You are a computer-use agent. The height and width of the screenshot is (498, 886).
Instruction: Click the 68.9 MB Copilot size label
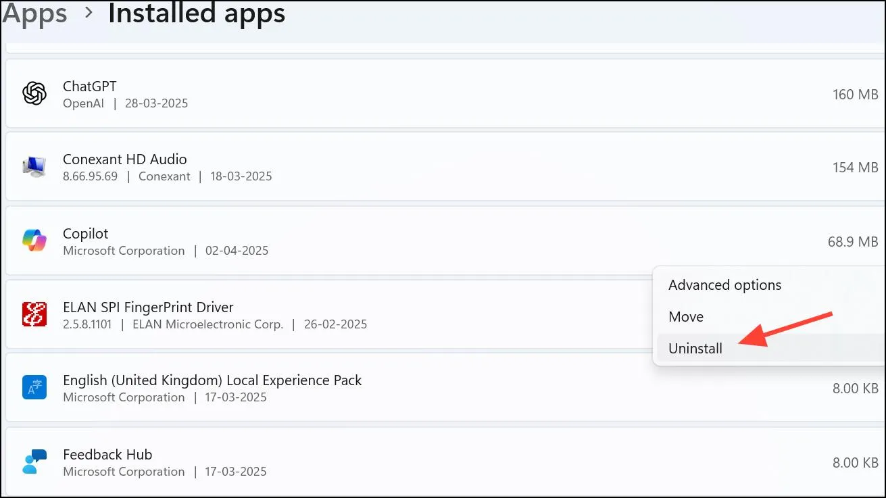[853, 241]
